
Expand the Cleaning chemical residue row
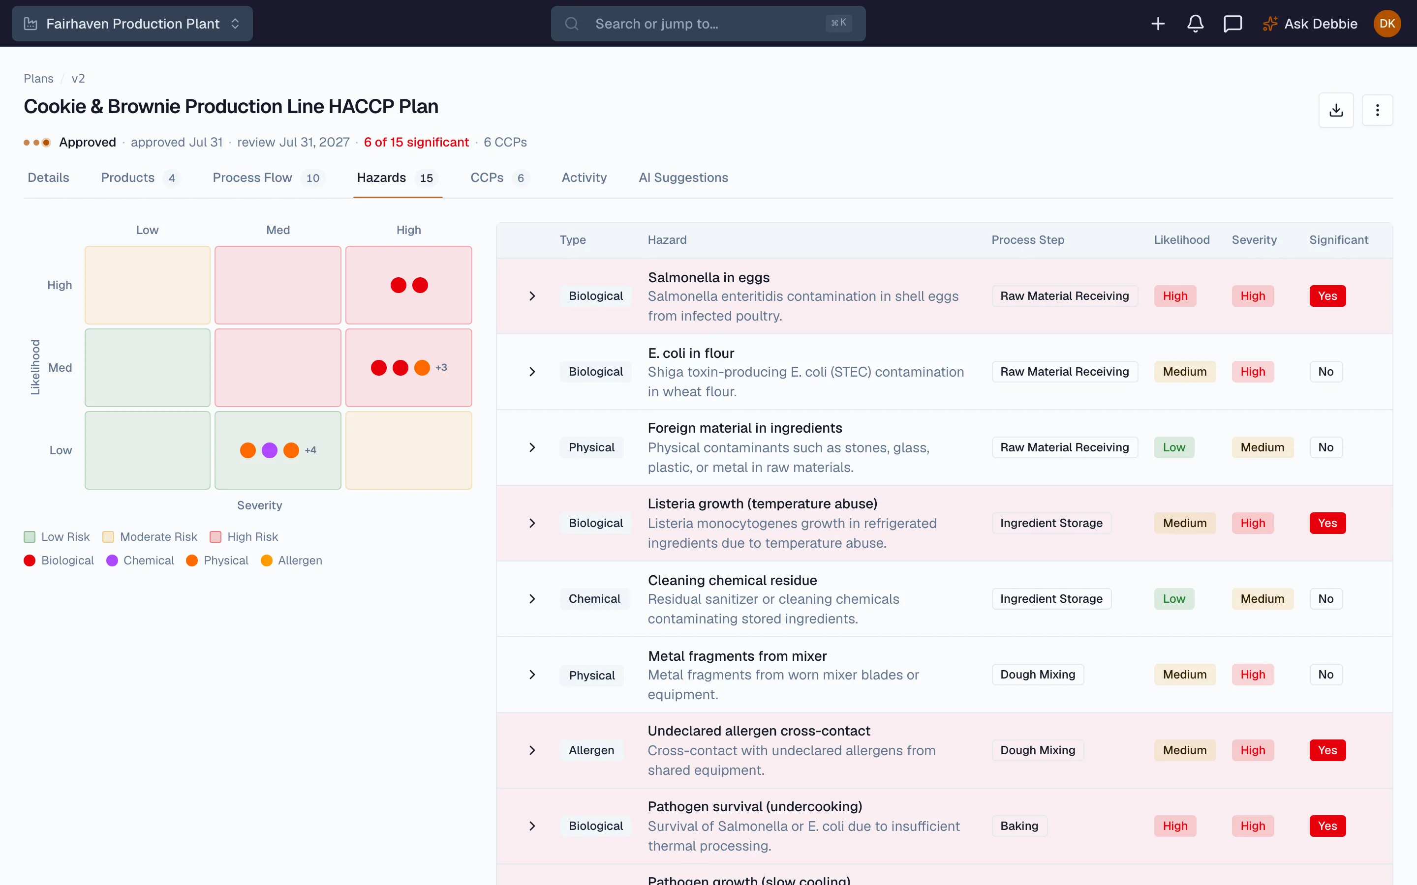pos(532,599)
